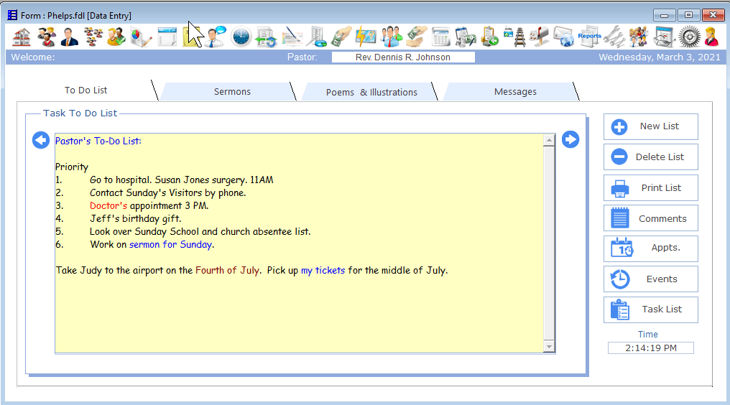Open the men in ties group icon

point(391,37)
